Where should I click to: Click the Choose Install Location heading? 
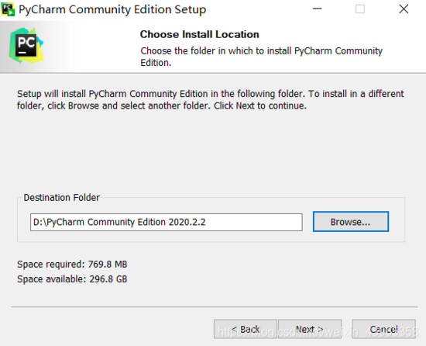pyautogui.click(x=199, y=35)
